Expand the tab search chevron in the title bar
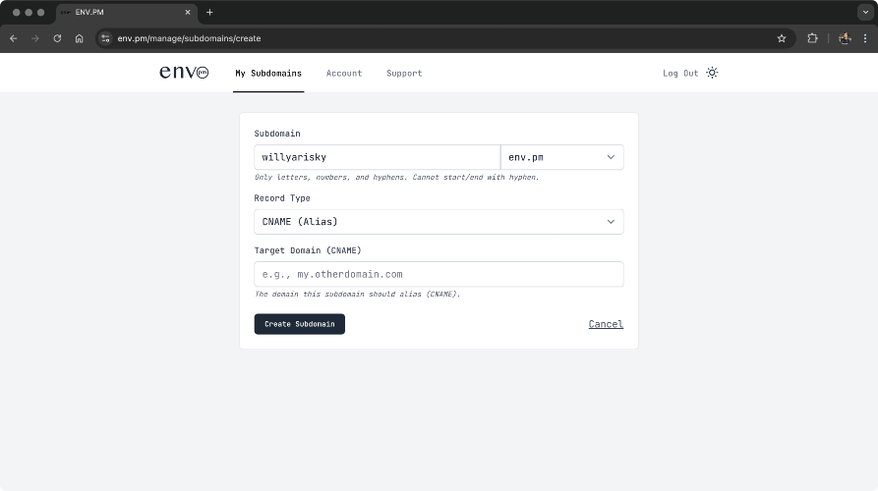This screenshot has width=878, height=491. pos(865,13)
